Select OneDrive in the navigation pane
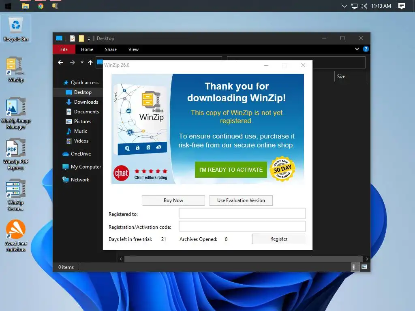The image size is (415, 311). (x=77, y=153)
